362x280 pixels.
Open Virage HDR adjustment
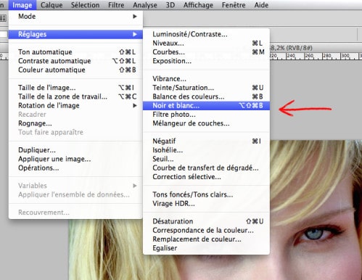[x=206, y=204]
